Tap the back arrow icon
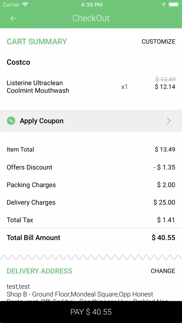 pyautogui.click(x=13, y=18)
